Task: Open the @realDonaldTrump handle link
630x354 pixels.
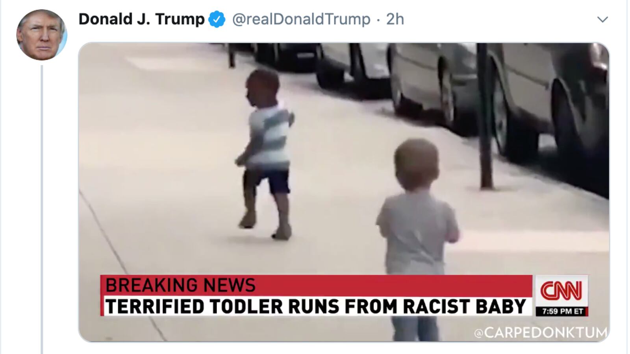Action: [301, 19]
